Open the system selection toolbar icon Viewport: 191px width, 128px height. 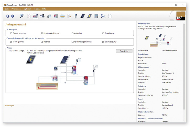click(35, 16)
